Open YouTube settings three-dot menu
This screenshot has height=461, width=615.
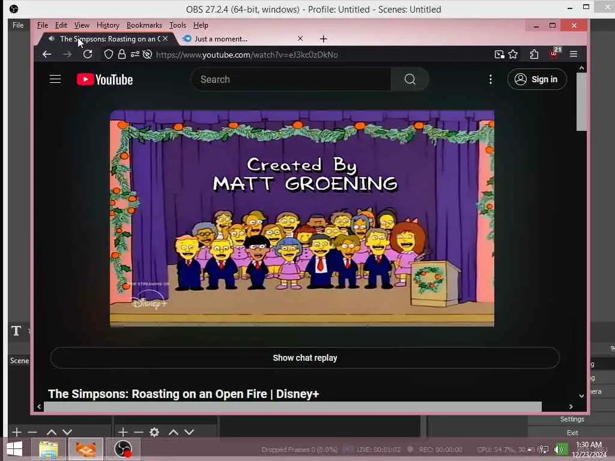pos(490,80)
